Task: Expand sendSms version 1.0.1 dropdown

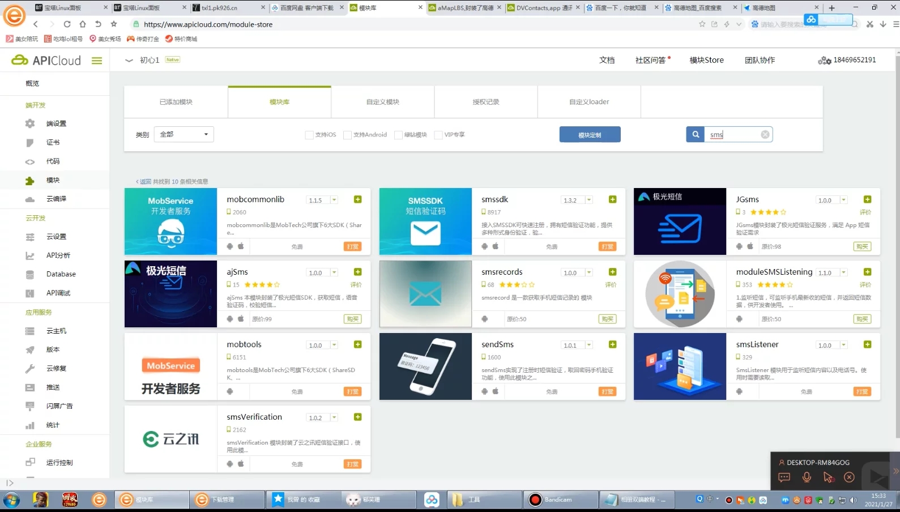Action: tap(589, 345)
